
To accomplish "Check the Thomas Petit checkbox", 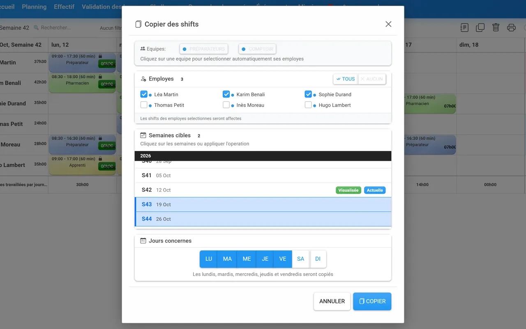I will coord(144,105).
